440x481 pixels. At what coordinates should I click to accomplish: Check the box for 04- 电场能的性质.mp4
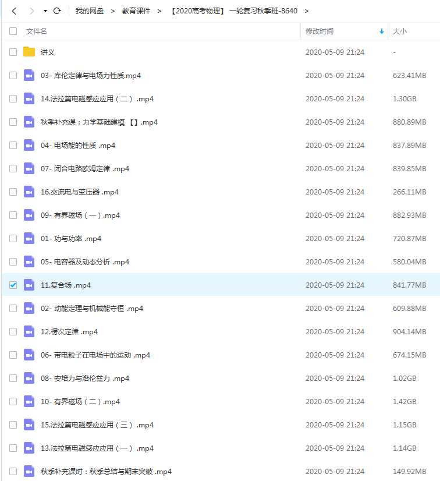[x=13, y=146]
